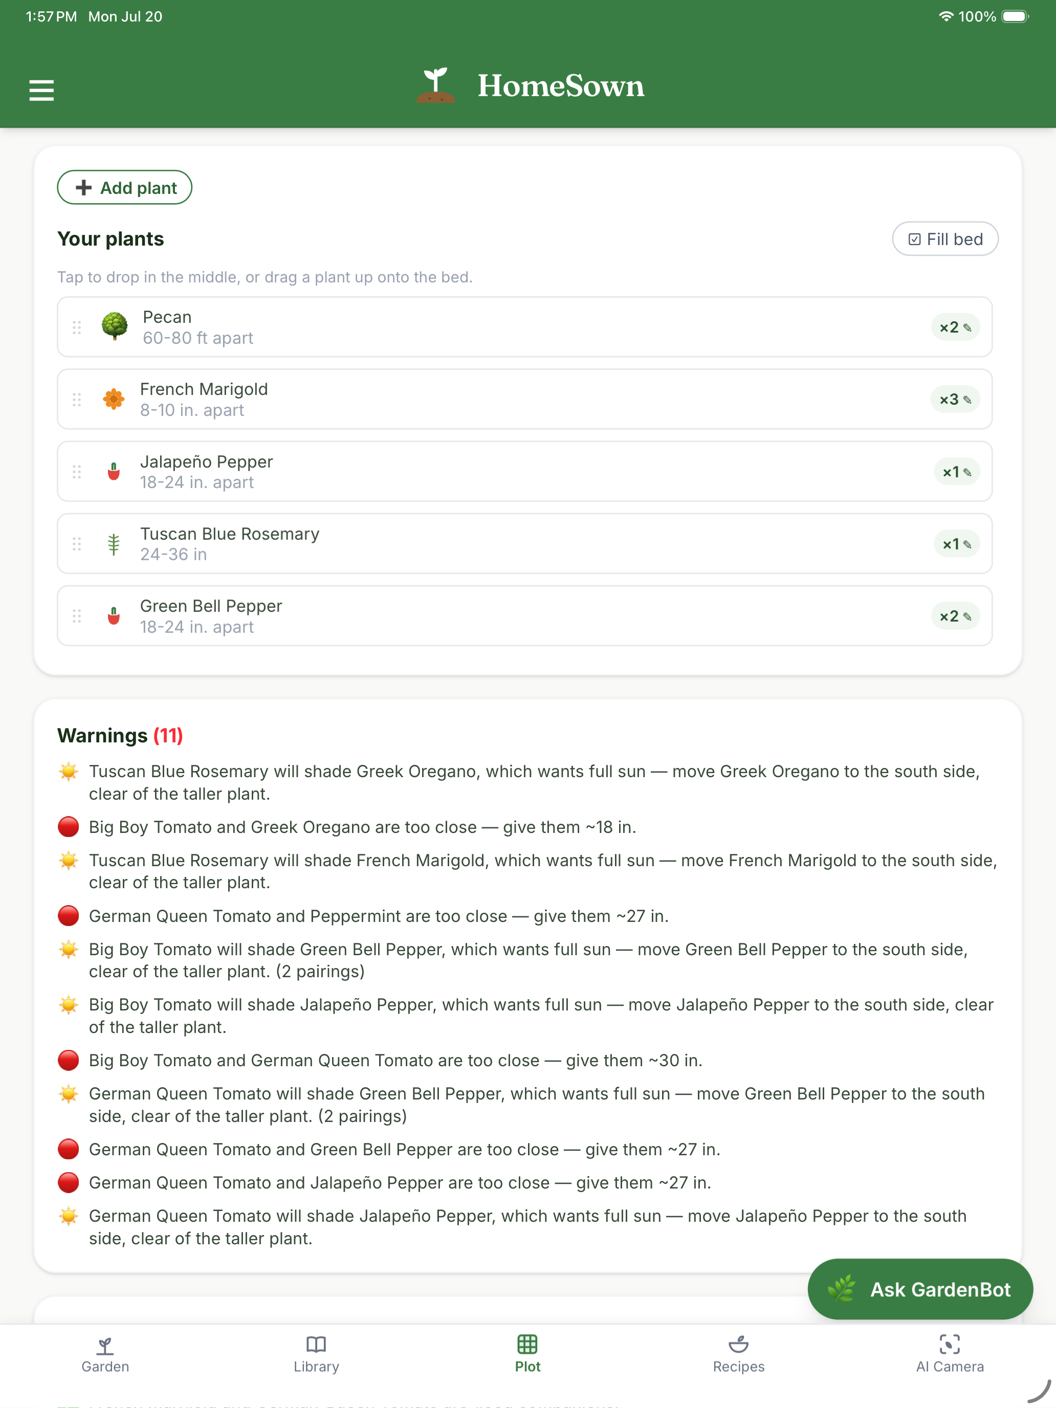Edit Green Bell Pepper quantity x2 badge
The height and width of the screenshot is (1408, 1056).
pos(955,616)
